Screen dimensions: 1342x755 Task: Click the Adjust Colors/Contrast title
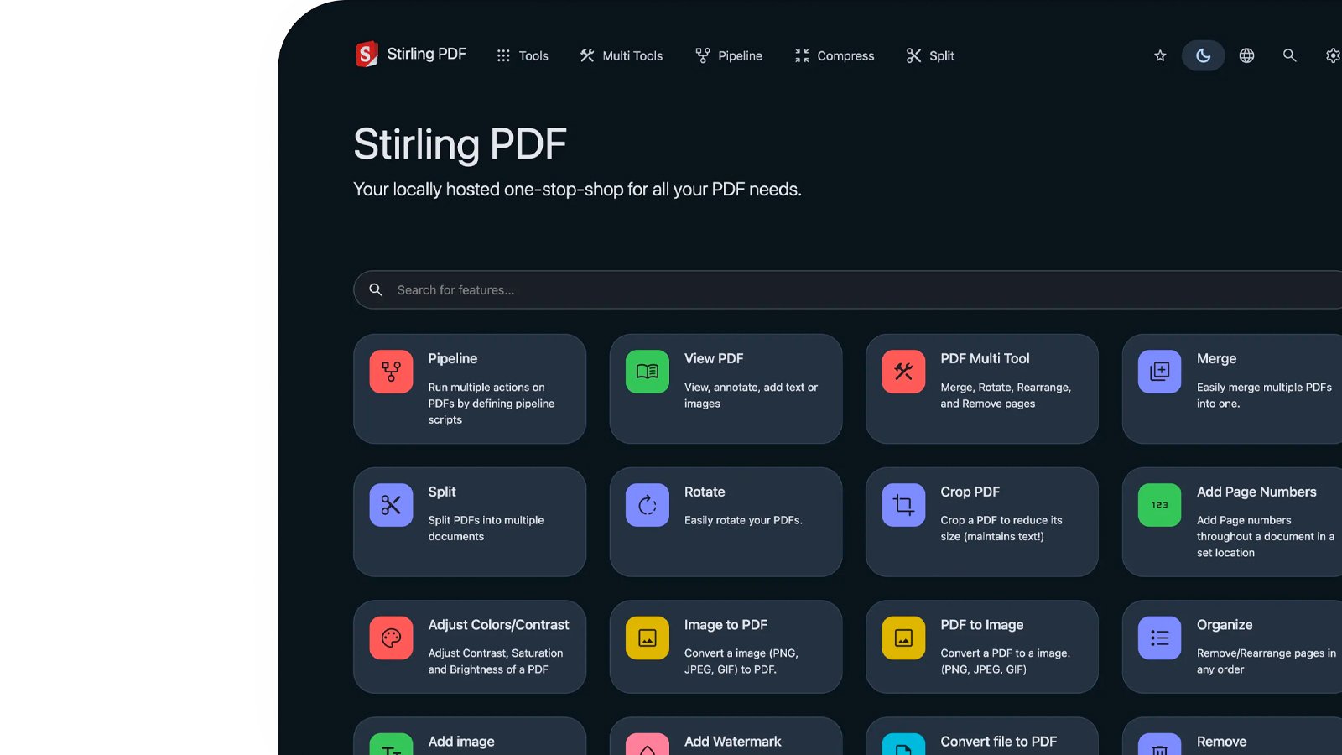click(498, 625)
